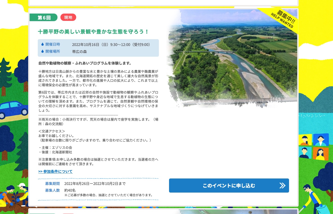Click the 募集期間 label
The height and width of the screenshot is (214, 333).
tap(52, 184)
